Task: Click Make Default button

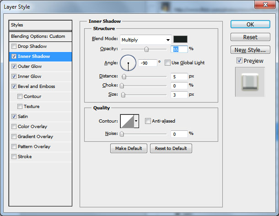Action: point(129,148)
